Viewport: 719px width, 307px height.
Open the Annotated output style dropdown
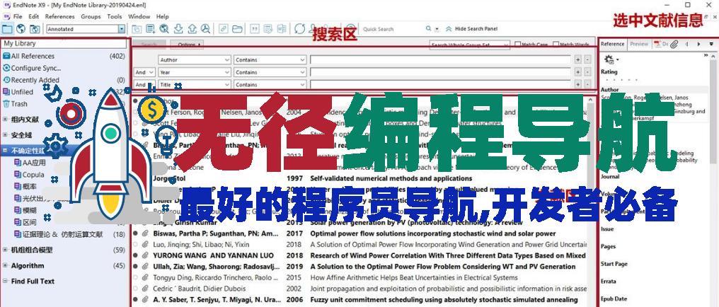pos(122,29)
